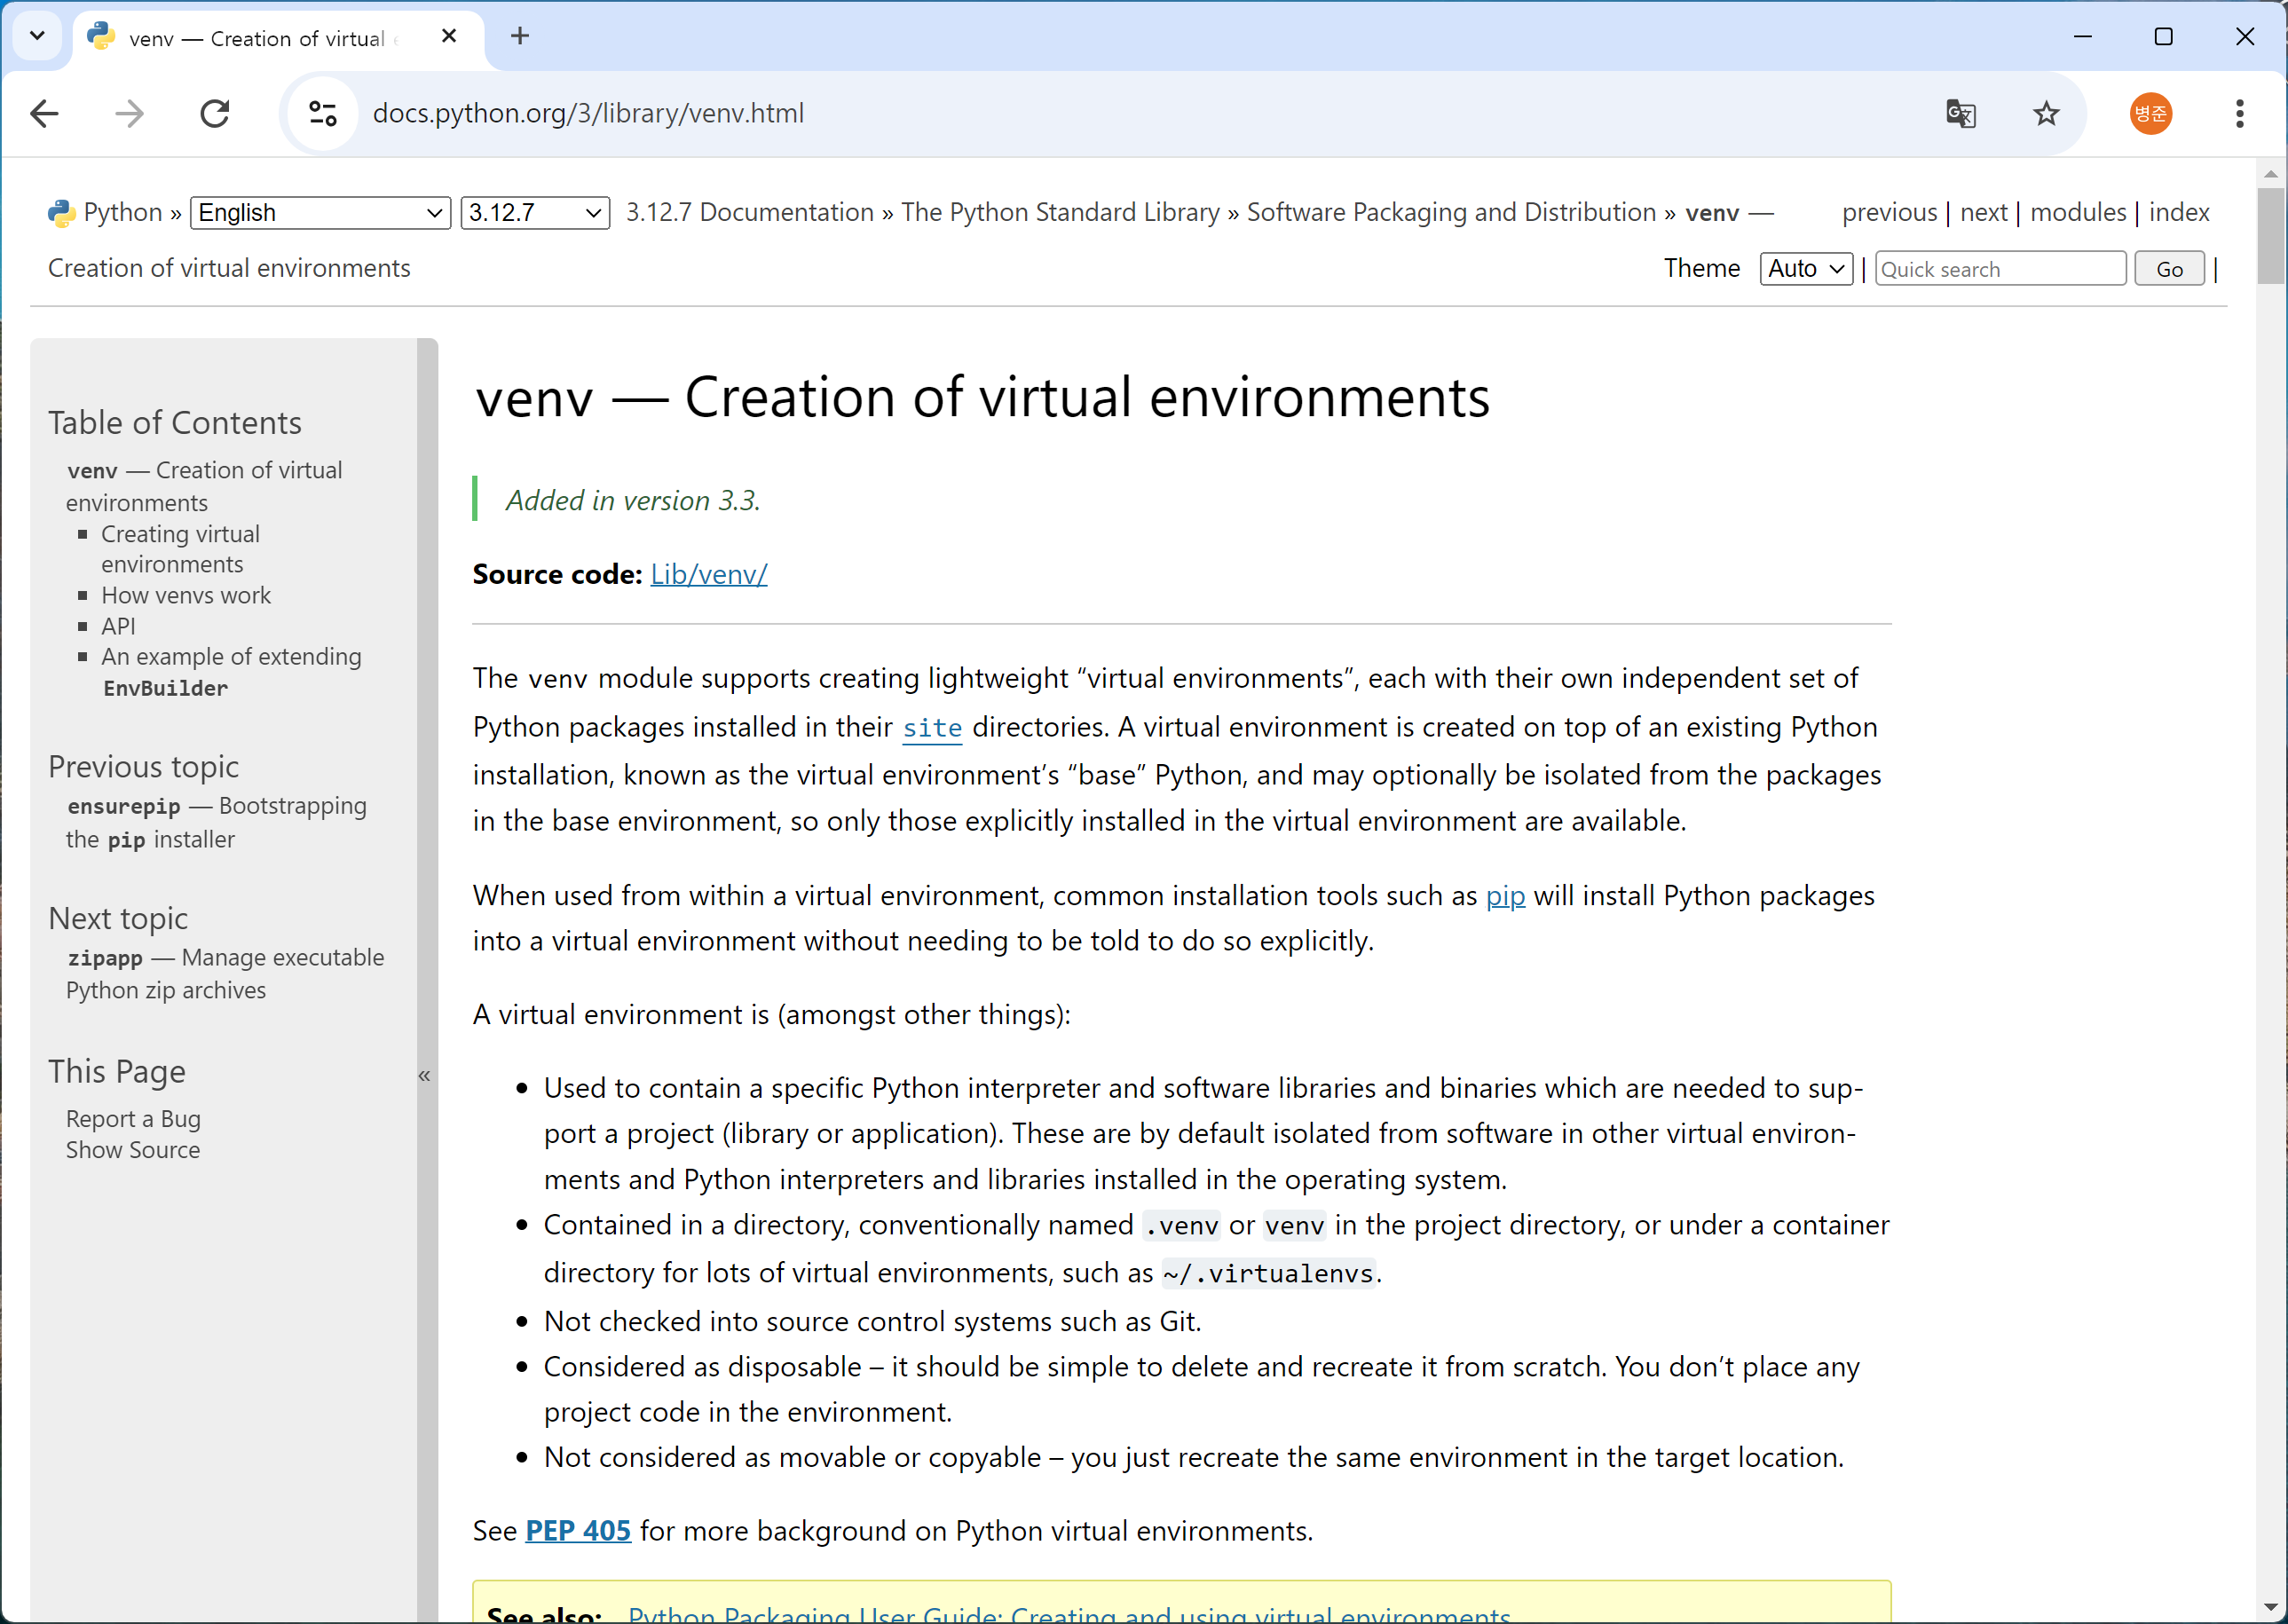
Task: Expand the Theme Auto dropdown
Action: (x=1806, y=269)
